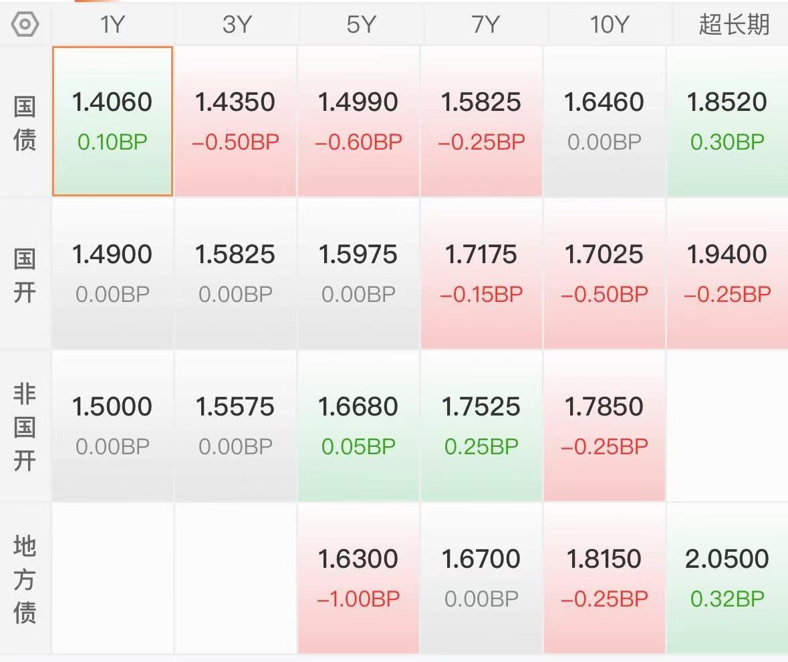Open the 1.4990 cell with −0.60BP
Image resolution: width=788 pixels, height=662 pixels.
[358, 121]
